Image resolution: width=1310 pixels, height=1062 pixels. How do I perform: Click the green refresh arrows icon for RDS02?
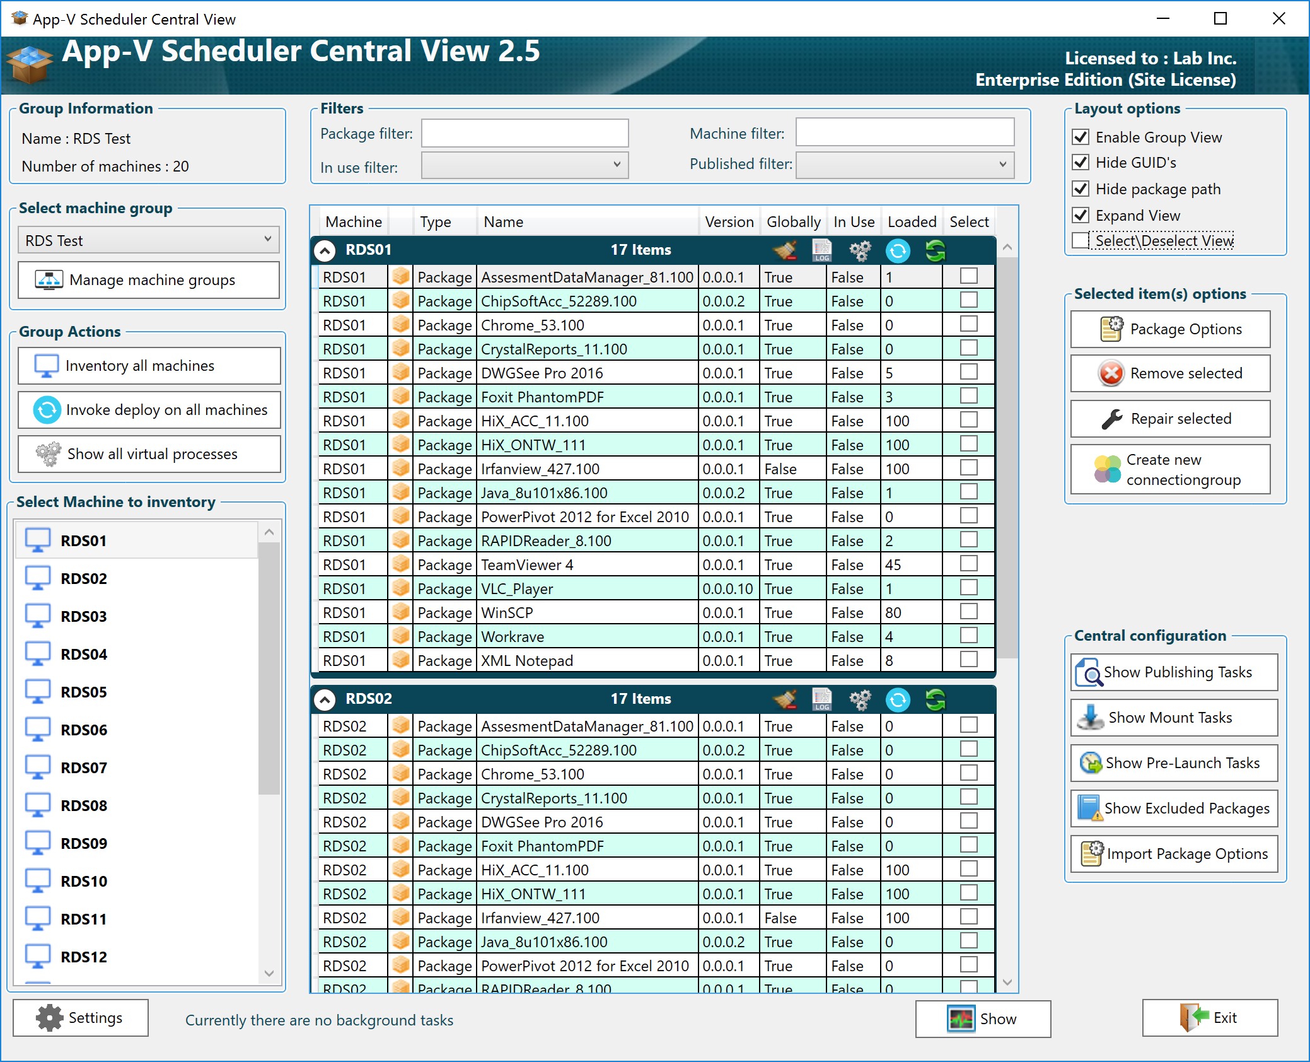[936, 699]
